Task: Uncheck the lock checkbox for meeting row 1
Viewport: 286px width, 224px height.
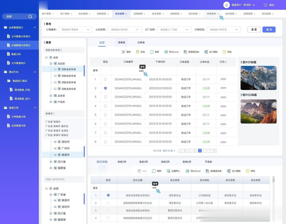Action: tap(108, 195)
